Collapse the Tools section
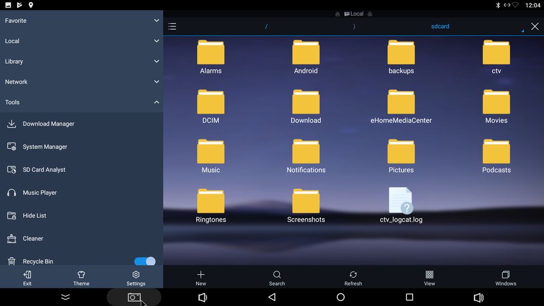The image size is (544, 306). (81, 102)
